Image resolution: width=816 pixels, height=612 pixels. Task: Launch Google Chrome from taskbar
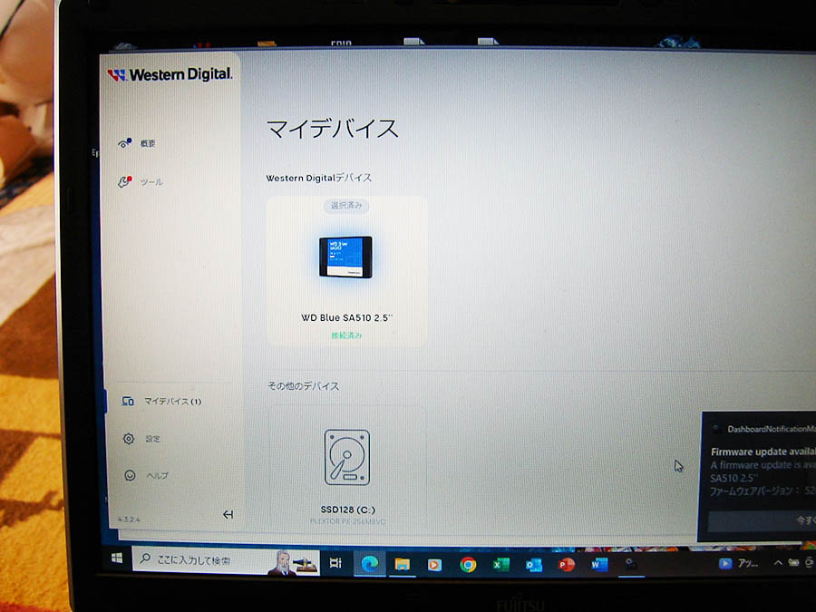(x=468, y=565)
